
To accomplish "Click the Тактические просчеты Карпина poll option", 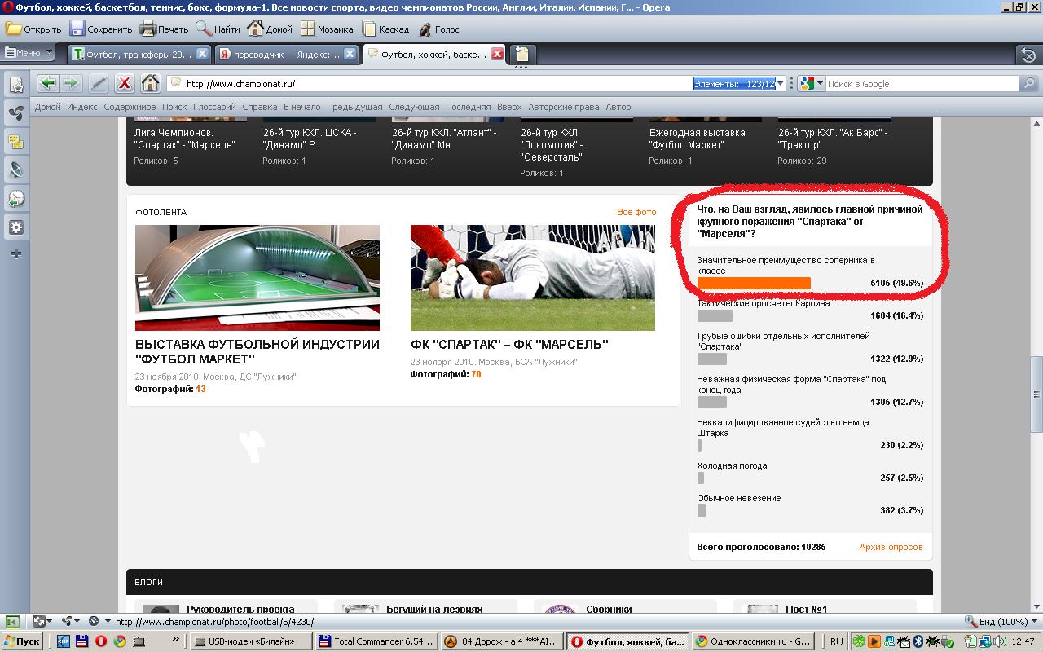I will pos(764,303).
